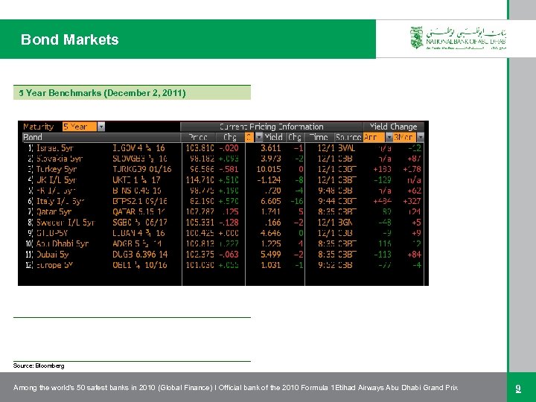Select the Sweden I/L 5yr bond row
Viewport: 536px width, 402px height.
(224, 223)
